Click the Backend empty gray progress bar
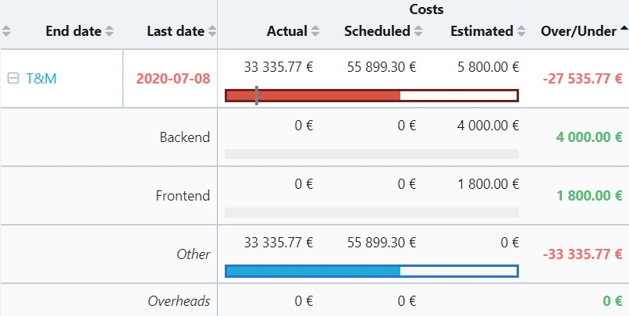 [372, 154]
